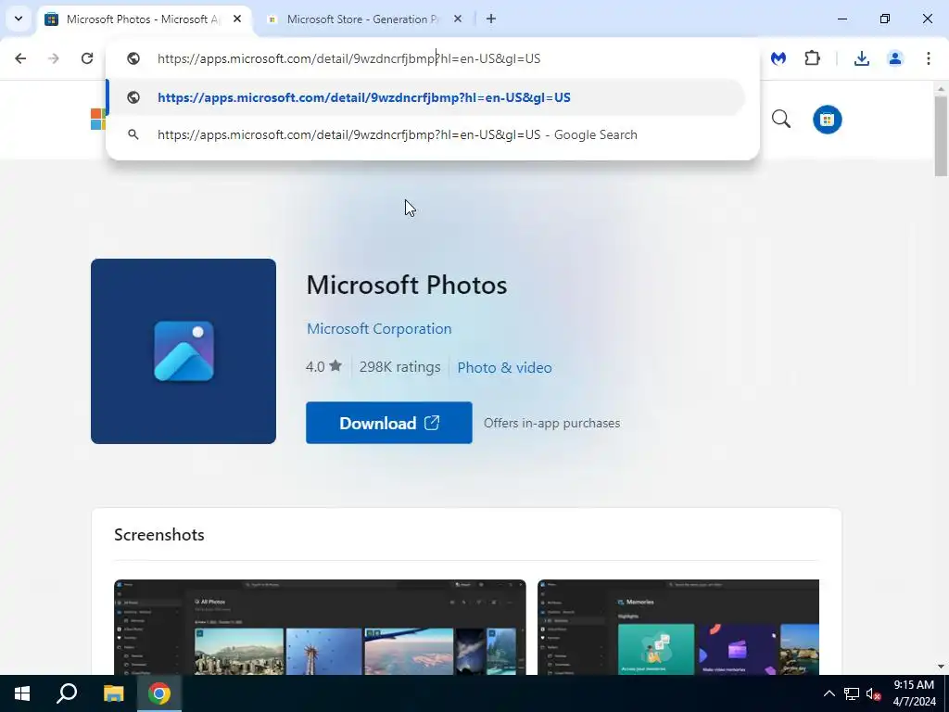Open the taskbar clock and date
Viewport: 949px width, 712px height.
pyautogui.click(x=915, y=693)
